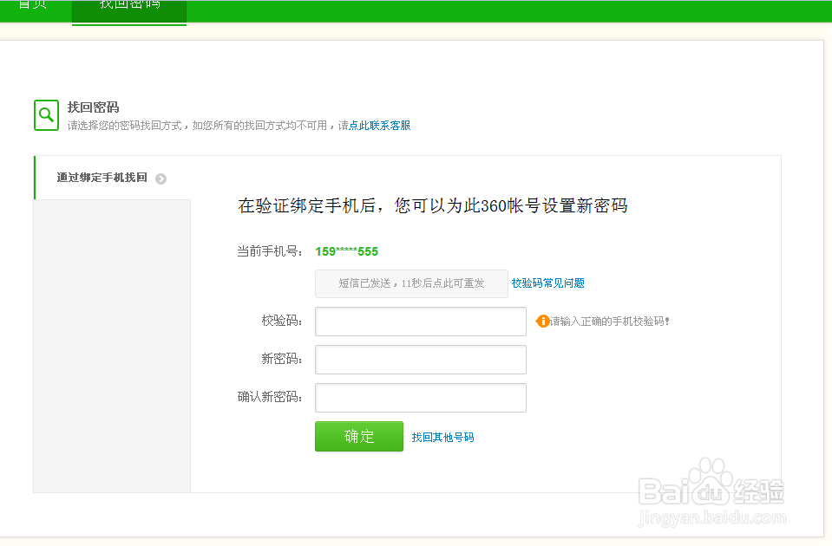Open the 首页 tab in the green bar
Image resolution: width=832 pixels, height=546 pixels.
[33, 5]
